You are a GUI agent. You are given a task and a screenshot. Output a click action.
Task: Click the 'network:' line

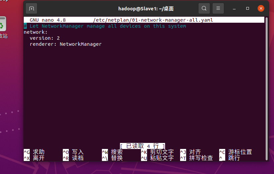point(35,32)
